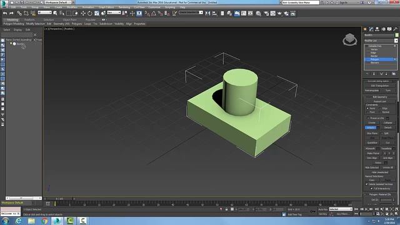Click the Hide Selected button
Screen dimensions: 400x225
point(372,167)
